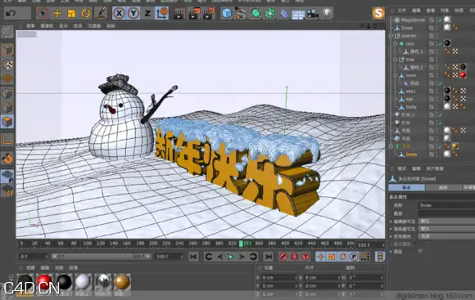The image size is (475, 300).
Task: Toggle the Z axis lock
Action: pos(147,13)
